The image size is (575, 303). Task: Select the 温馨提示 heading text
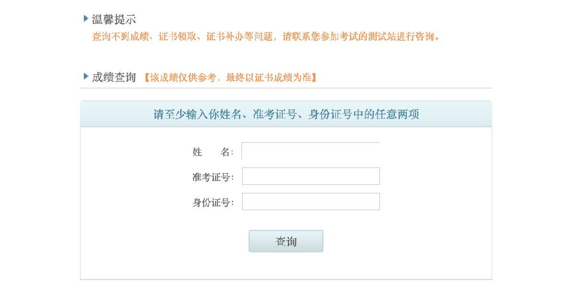(114, 20)
